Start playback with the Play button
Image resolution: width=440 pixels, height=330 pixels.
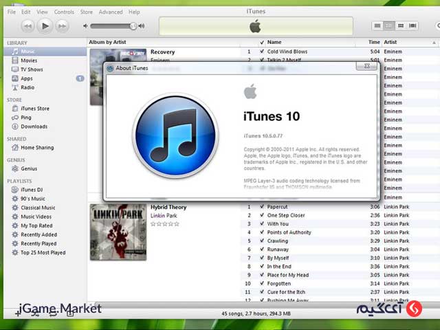tap(45, 26)
